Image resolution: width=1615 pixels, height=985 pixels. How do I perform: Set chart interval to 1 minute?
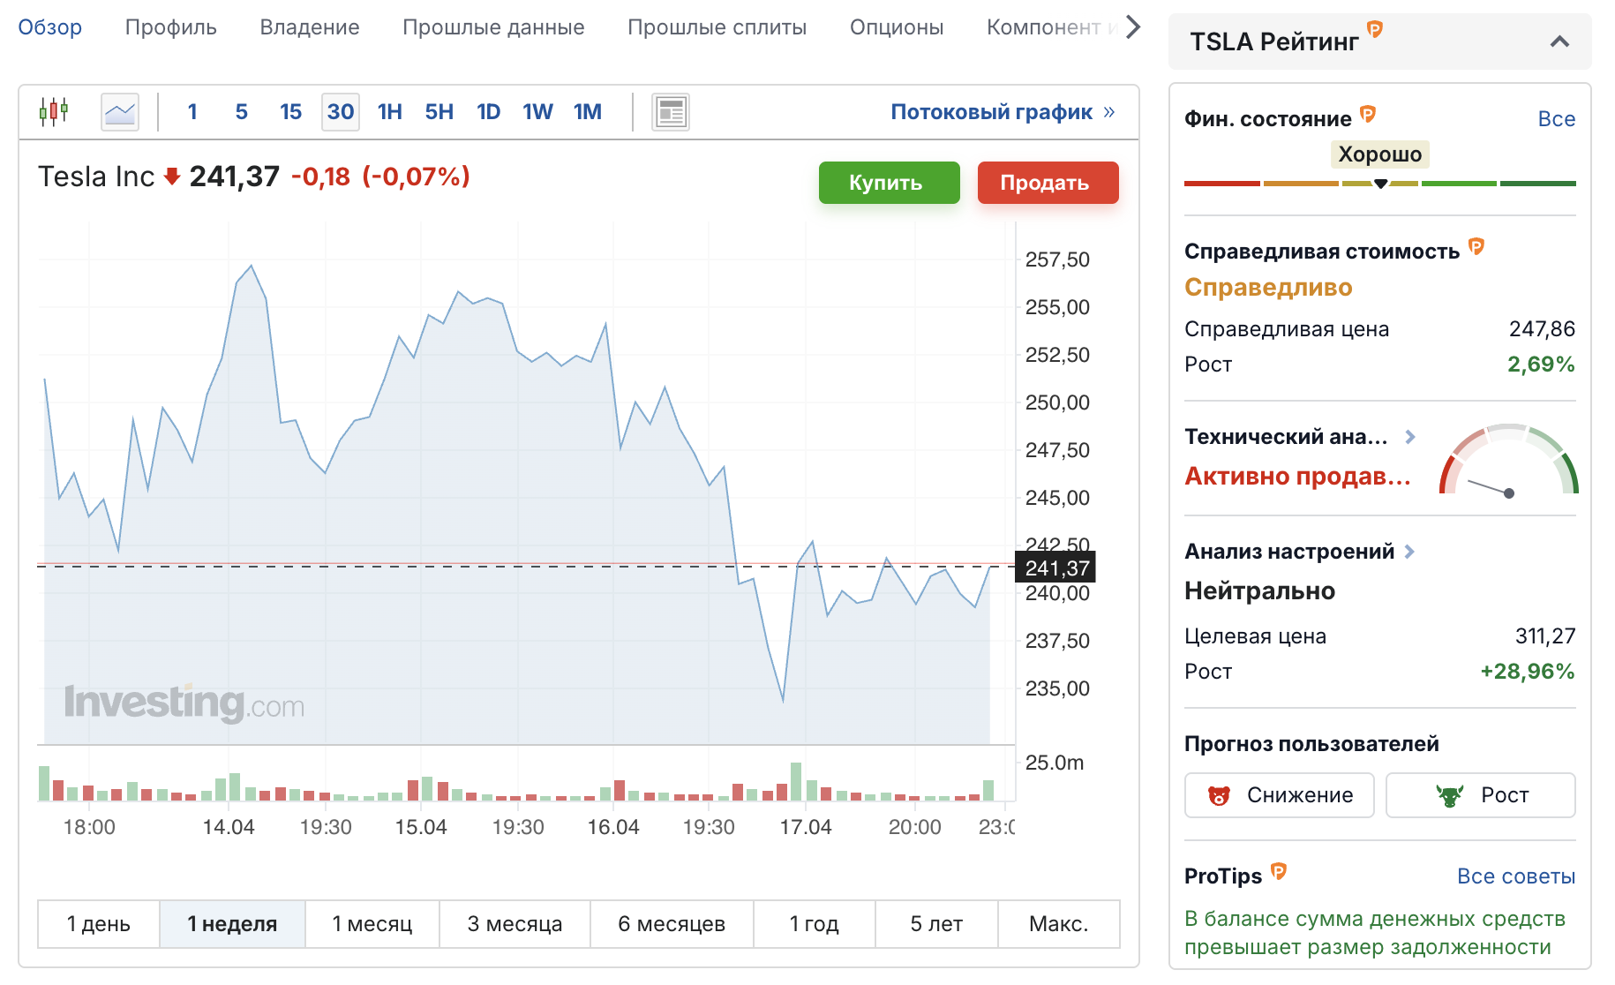pyautogui.click(x=192, y=112)
